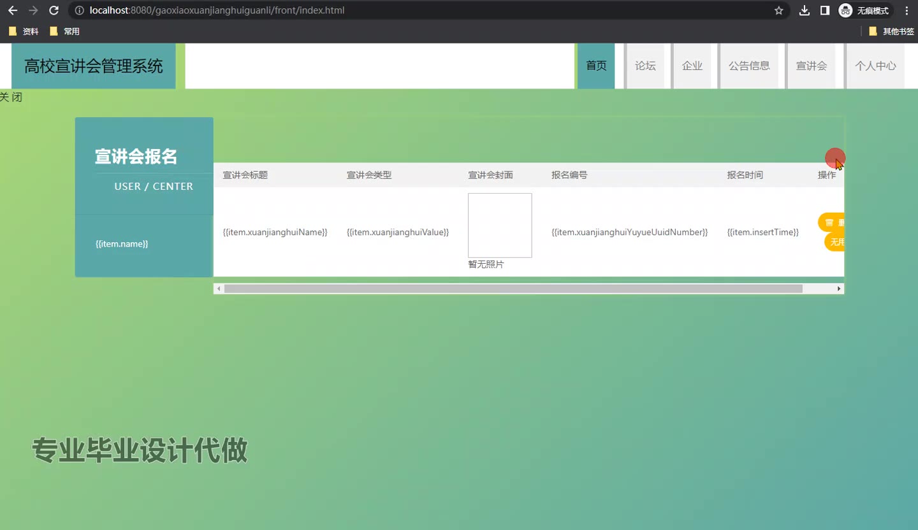Click the 宣讲会封面 placeholder image
The image size is (918, 530).
(x=500, y=226)
